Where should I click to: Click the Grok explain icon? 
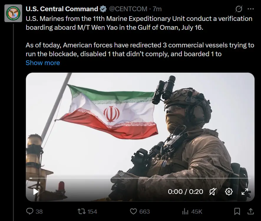(239, 9)
